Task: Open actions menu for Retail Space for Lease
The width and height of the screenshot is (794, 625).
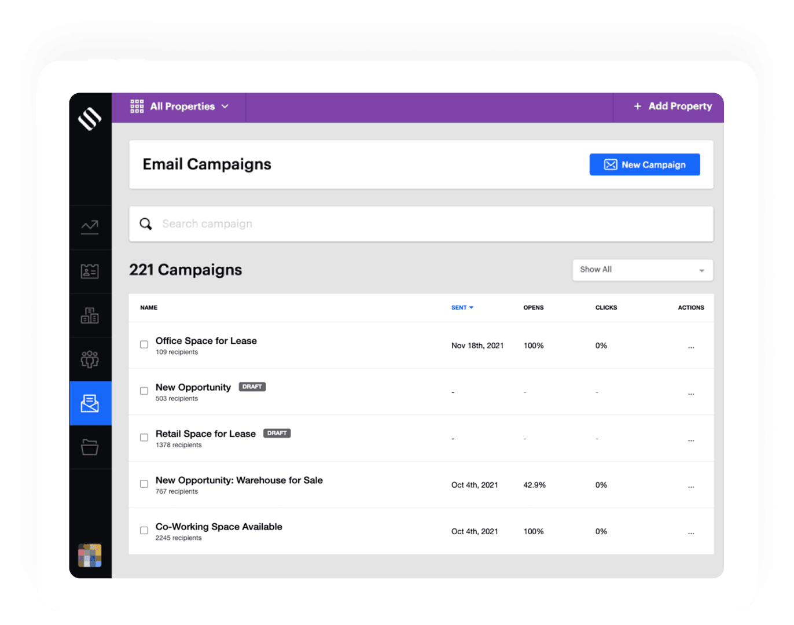Action: pos(691,440)
